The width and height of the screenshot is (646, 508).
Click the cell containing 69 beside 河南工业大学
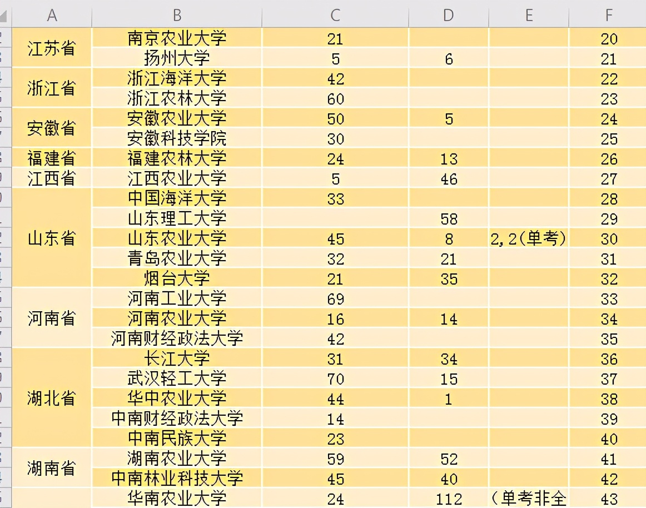(335, 298)
